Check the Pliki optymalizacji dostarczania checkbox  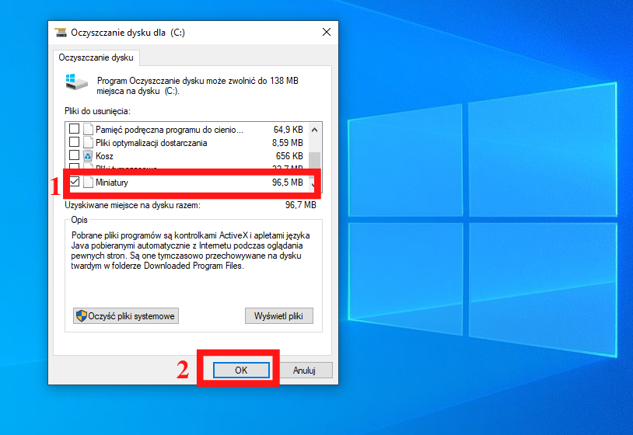click(x=74, y=142)
